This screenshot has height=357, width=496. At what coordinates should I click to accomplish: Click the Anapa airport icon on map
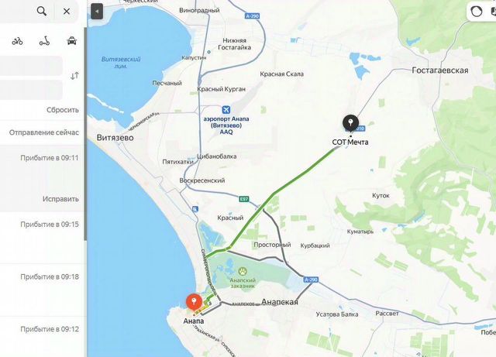point(226,110)
